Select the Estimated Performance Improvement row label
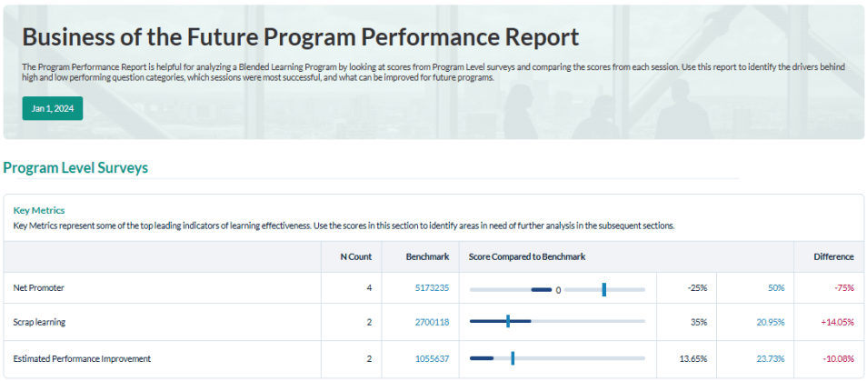 [82, 358]
